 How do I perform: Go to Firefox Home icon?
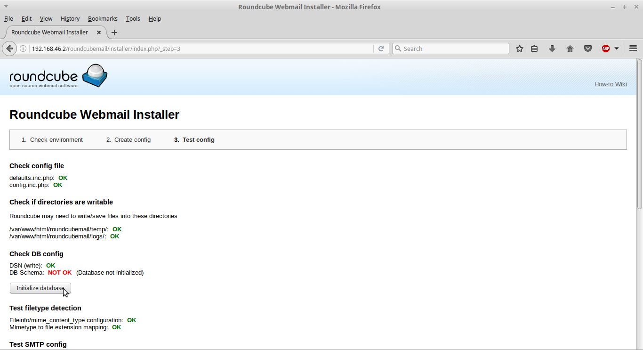tap(570, 49)
